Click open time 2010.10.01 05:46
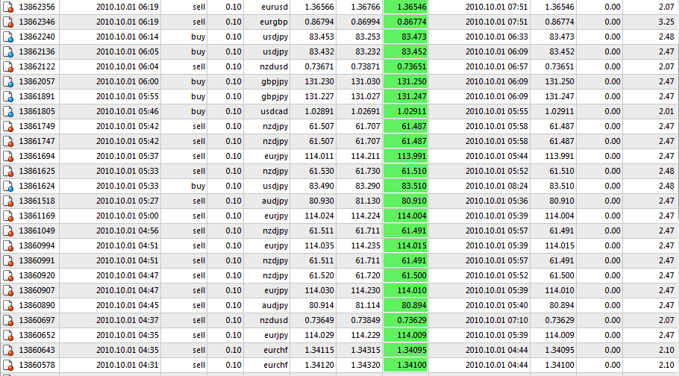The height and width of the screenshot is (376, 679). 128,111
